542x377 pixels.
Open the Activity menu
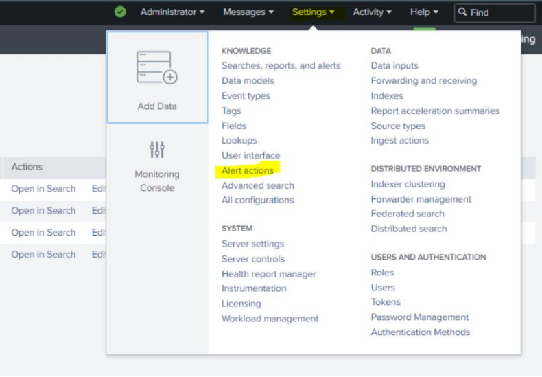[x=373, y=12]
